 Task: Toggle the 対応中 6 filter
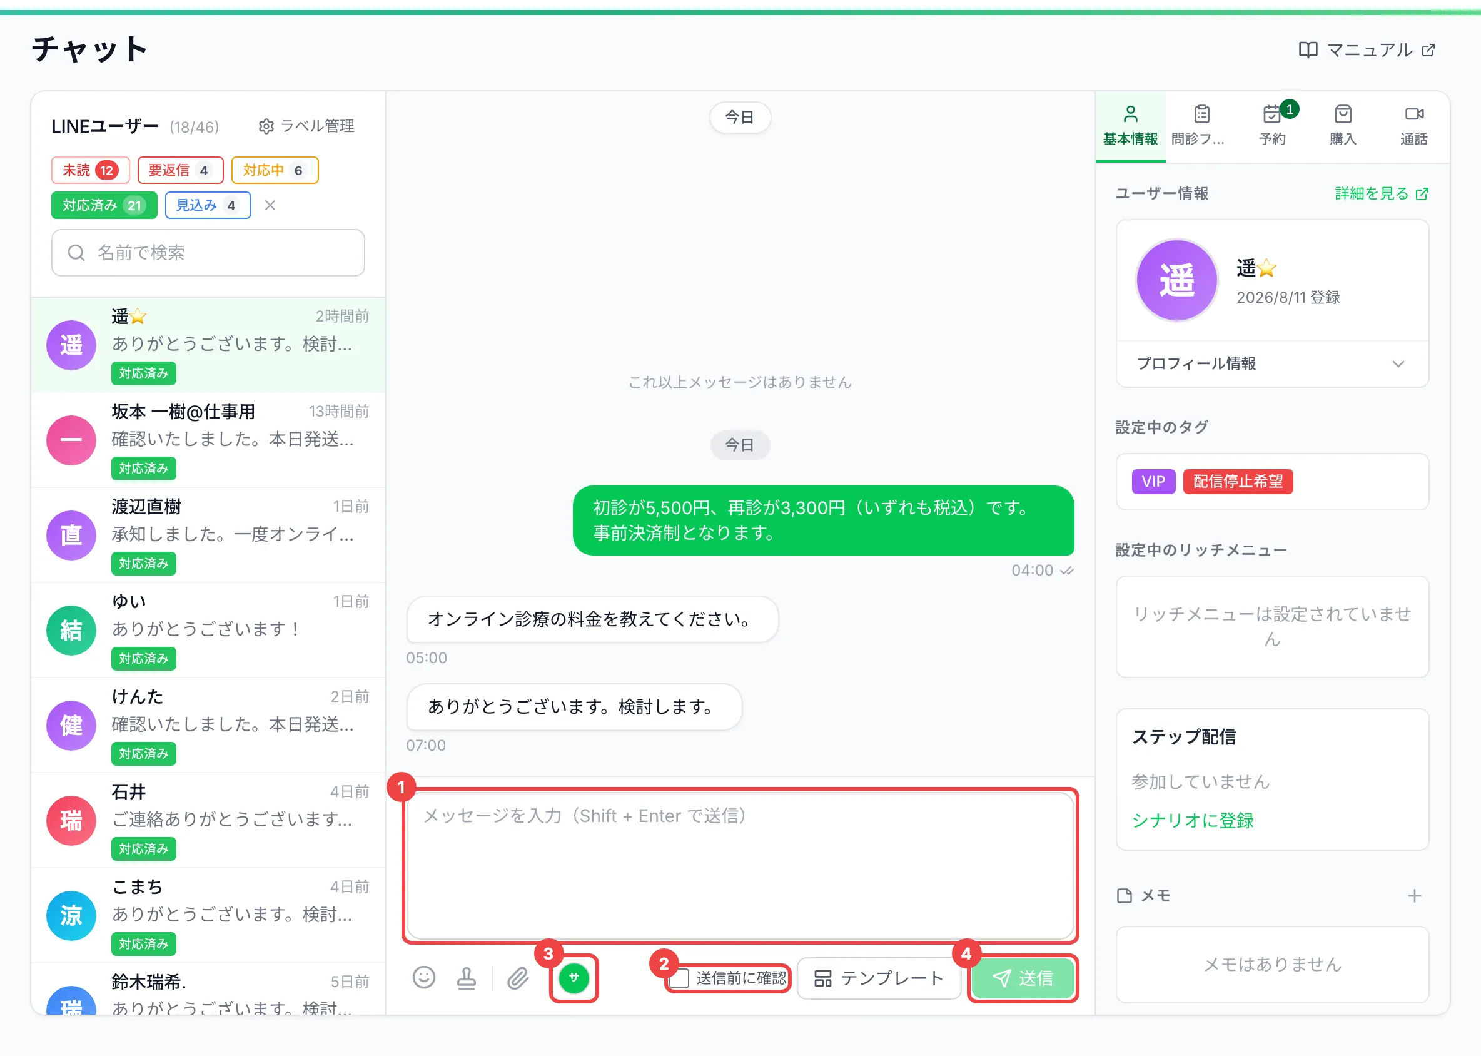coord(275,170)
